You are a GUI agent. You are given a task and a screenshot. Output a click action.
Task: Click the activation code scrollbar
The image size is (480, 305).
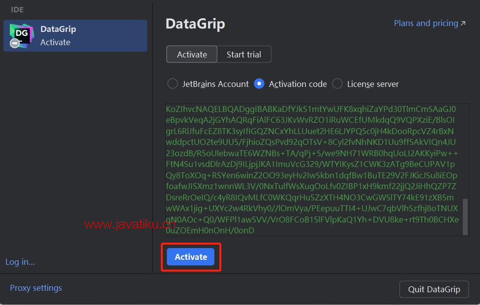pos(465,216)
